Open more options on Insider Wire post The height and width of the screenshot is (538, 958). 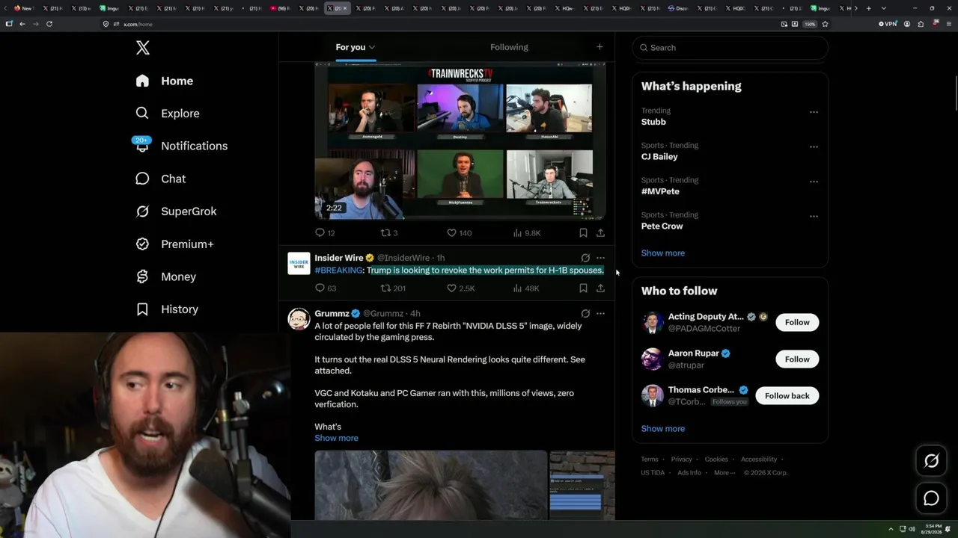click(x=600, y=258)
